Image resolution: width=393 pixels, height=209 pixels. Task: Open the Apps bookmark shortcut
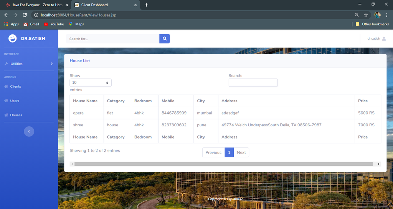12,24
